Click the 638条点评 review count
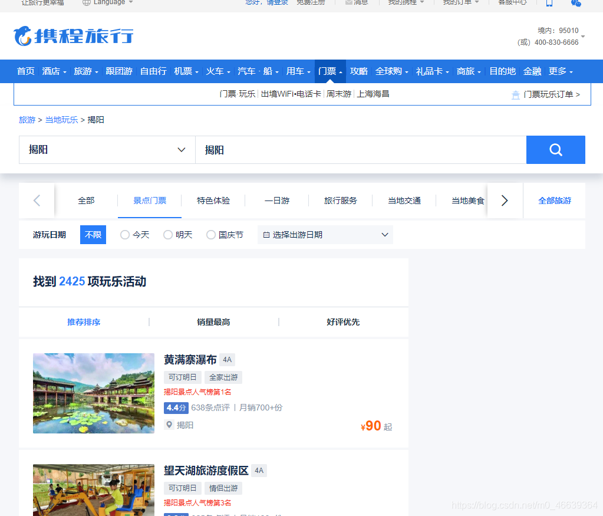Image resolution: width=603 pixels, height=516 pixels. pyautogui.click(x=210, y=407)
